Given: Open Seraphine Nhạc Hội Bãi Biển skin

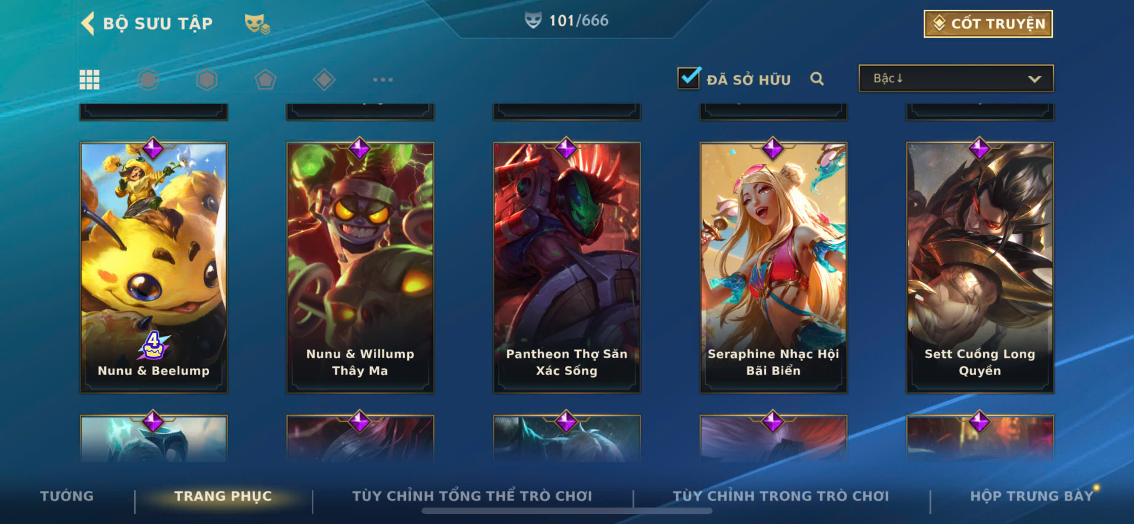Looking at the screenshot, I should click(773, 267).
